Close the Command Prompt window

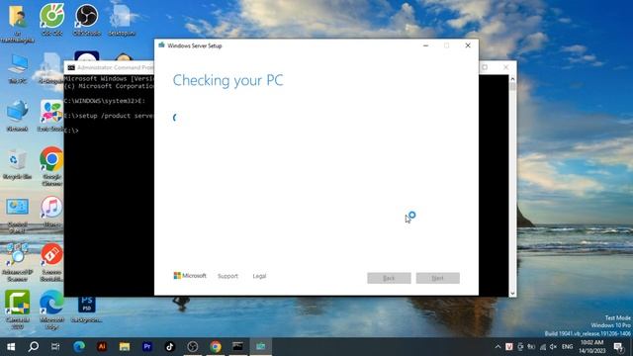click(x=505, y=67)
